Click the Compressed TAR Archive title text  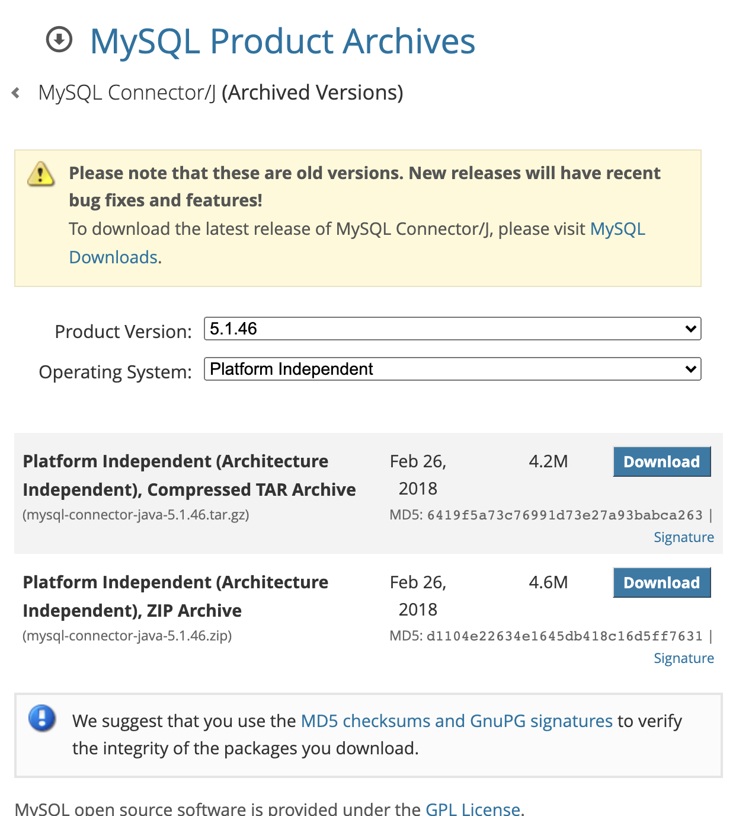(189, 475)
